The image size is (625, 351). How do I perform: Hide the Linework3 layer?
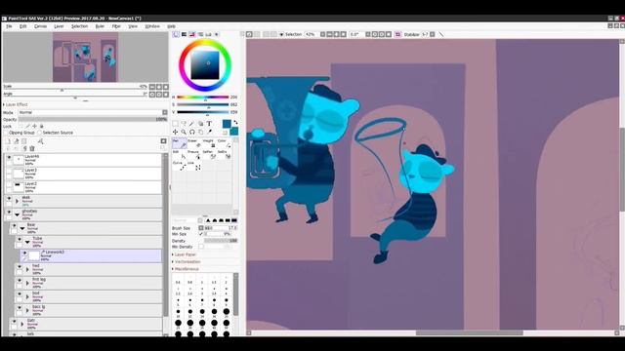[x=24, y=253]
